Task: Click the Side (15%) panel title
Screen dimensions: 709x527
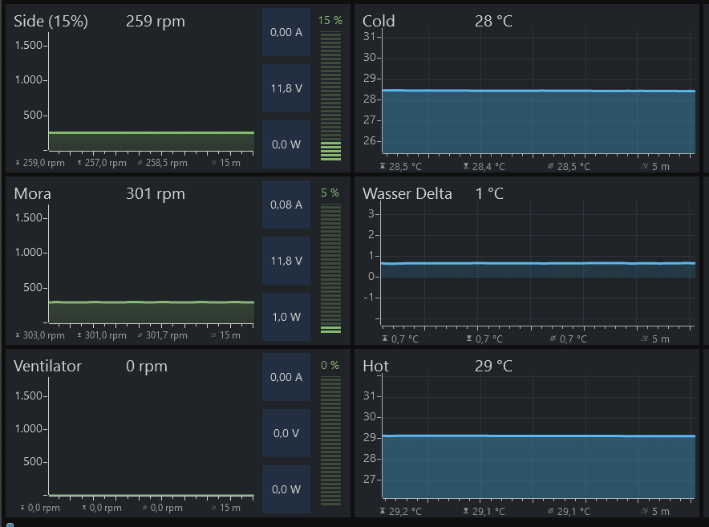Action: 51,22
